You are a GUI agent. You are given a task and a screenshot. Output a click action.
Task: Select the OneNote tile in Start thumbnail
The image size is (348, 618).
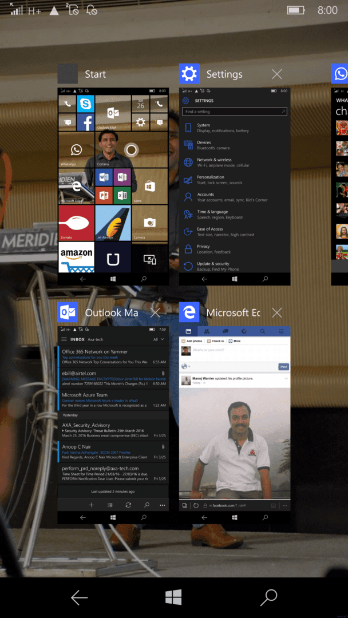coord(122,177)
